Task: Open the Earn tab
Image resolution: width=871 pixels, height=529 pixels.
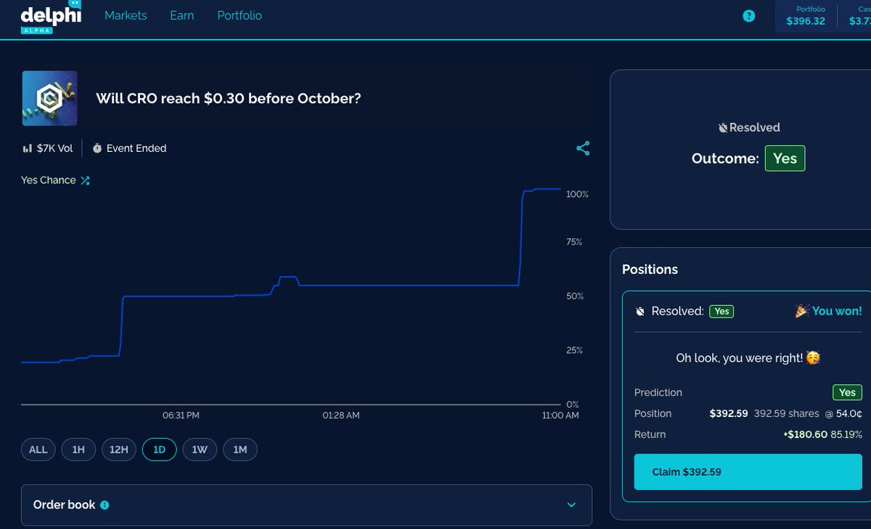Action: click(x=182, y=15)
